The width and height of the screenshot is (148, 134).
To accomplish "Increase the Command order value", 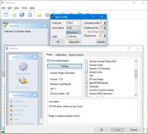I will pos(105,22).
